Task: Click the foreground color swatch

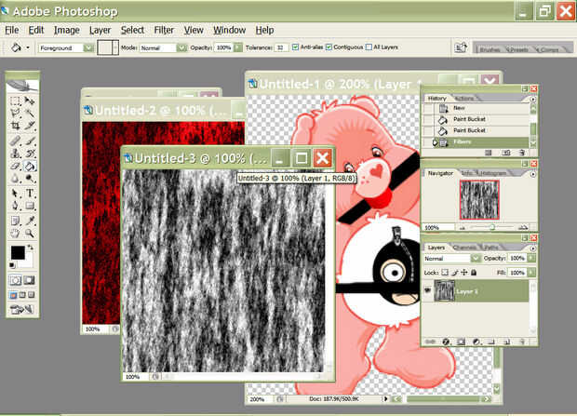Action: click(18, 252)
